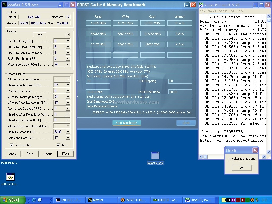The image size is (272, 204).
Task: Click OK in the Finish dialog
Action: pos(241,168)
